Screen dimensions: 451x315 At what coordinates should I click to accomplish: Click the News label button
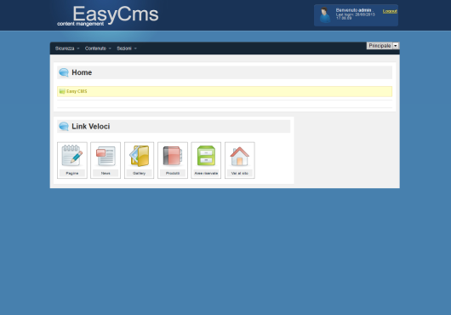pyautogui.click(x=106, y=173)
